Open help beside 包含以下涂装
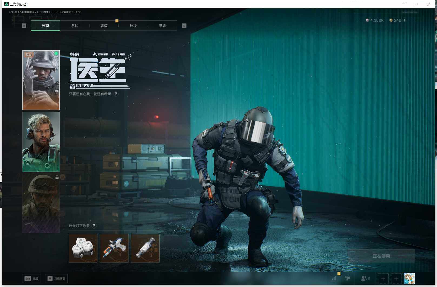 click(94, 226)
